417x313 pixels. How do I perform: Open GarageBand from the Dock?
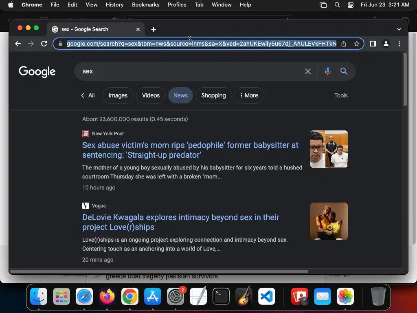[244, 296]
